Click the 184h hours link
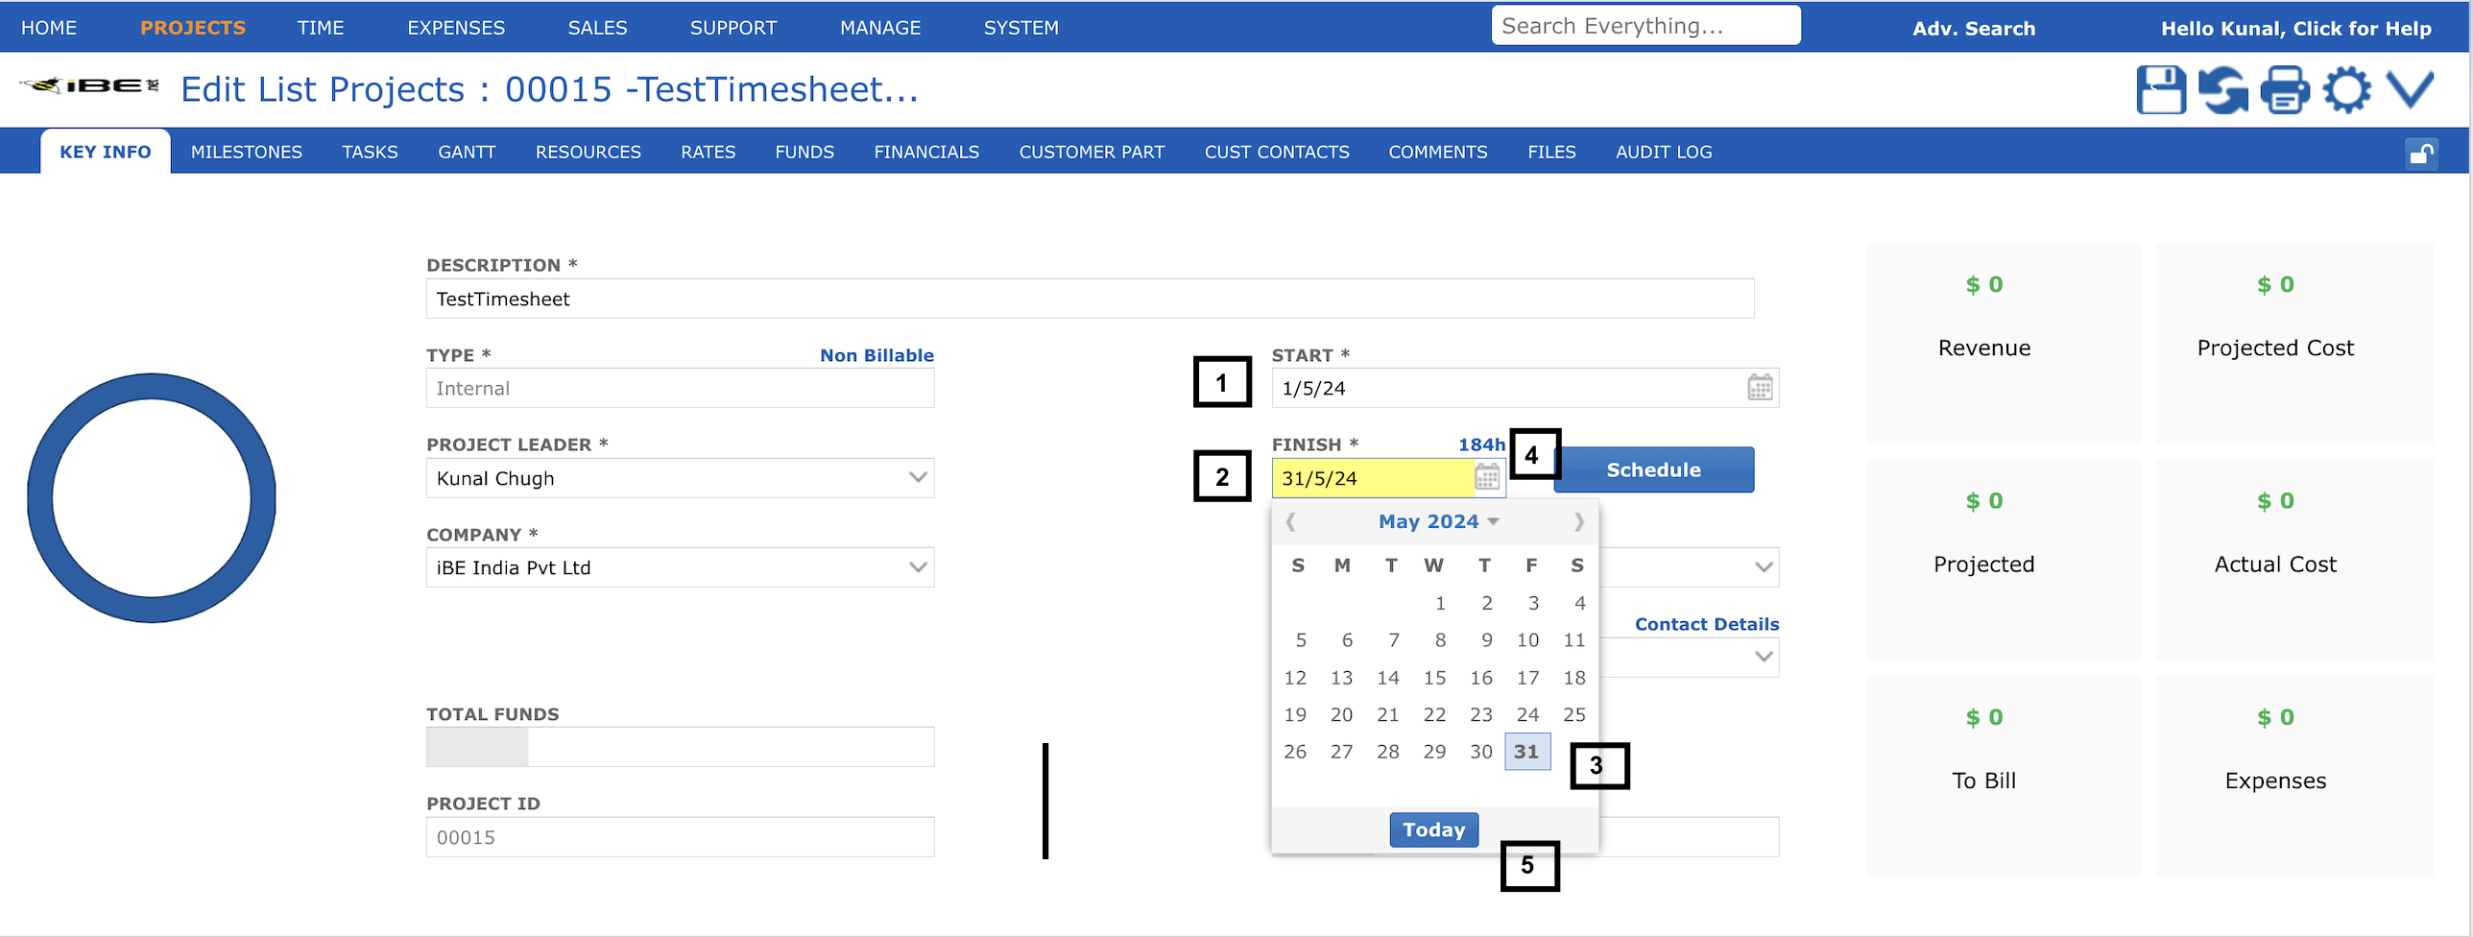The width and height of the screenshot is (2473, 937). (1481, 444)
